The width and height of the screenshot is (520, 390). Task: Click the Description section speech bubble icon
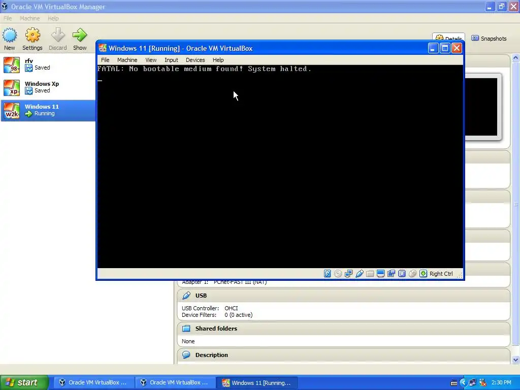pos(186,355)
